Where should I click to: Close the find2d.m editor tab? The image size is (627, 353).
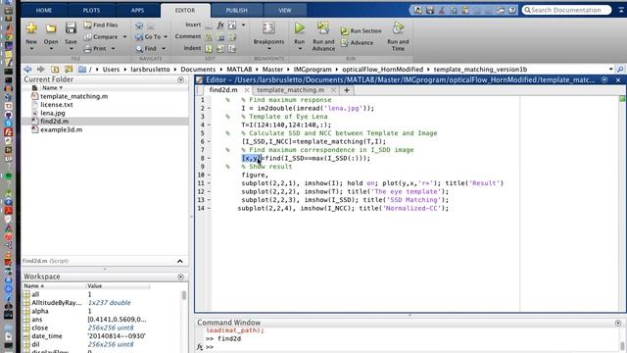click(247, 90)
